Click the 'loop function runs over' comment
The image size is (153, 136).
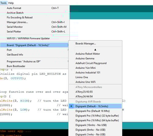click(x=34, y=92)
